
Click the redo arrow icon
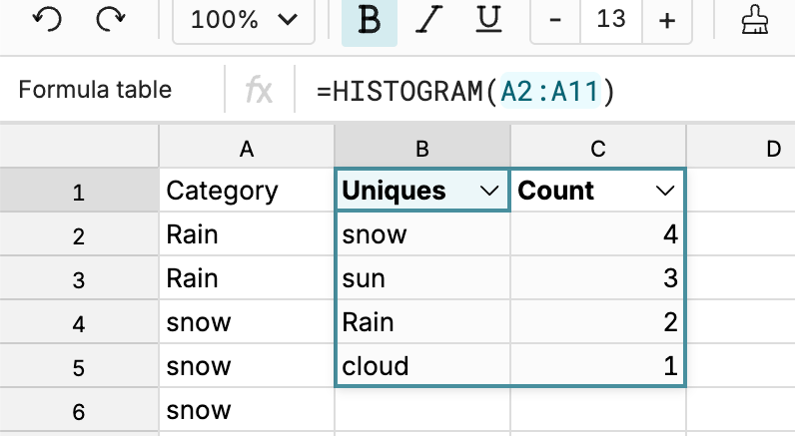[x=111, y=20]
